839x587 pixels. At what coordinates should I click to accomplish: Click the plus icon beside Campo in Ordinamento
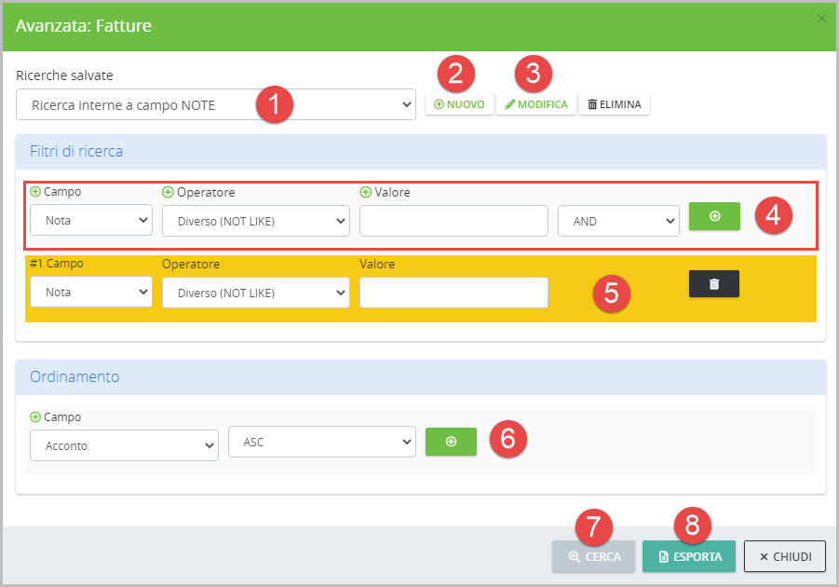point(35,417)
